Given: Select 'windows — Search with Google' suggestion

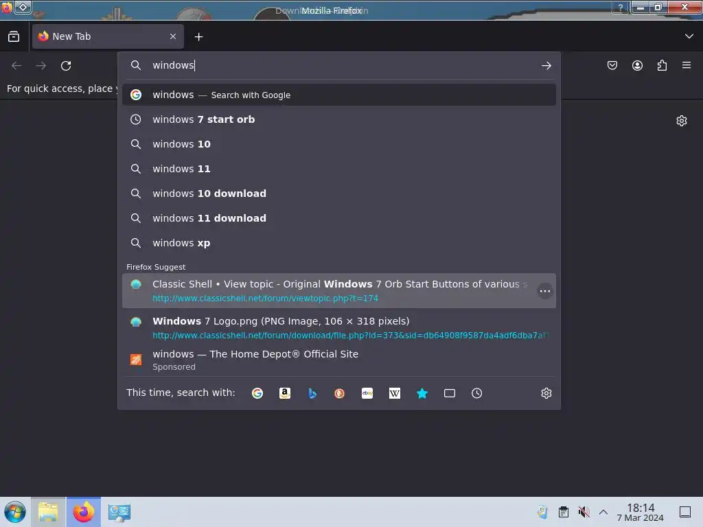Looking at the screenshot, I should [339, 95].
